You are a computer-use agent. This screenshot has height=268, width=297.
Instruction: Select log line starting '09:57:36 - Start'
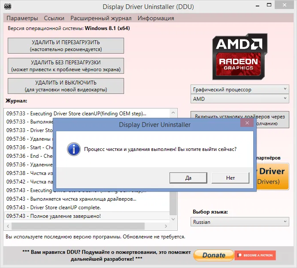pos(29,147)
